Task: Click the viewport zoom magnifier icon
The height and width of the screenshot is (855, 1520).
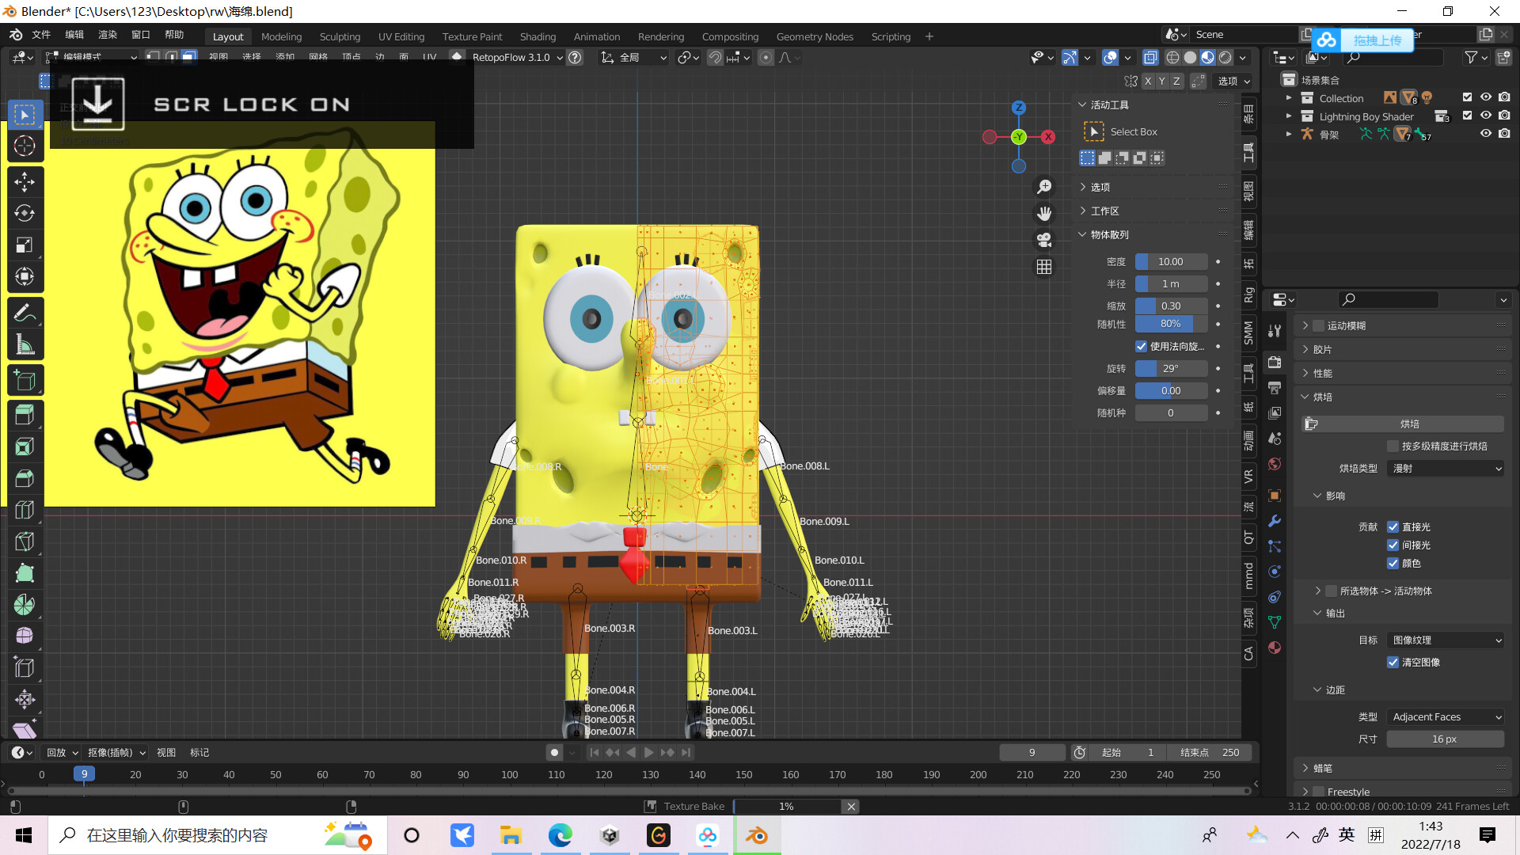Action: pos(1044,187)
